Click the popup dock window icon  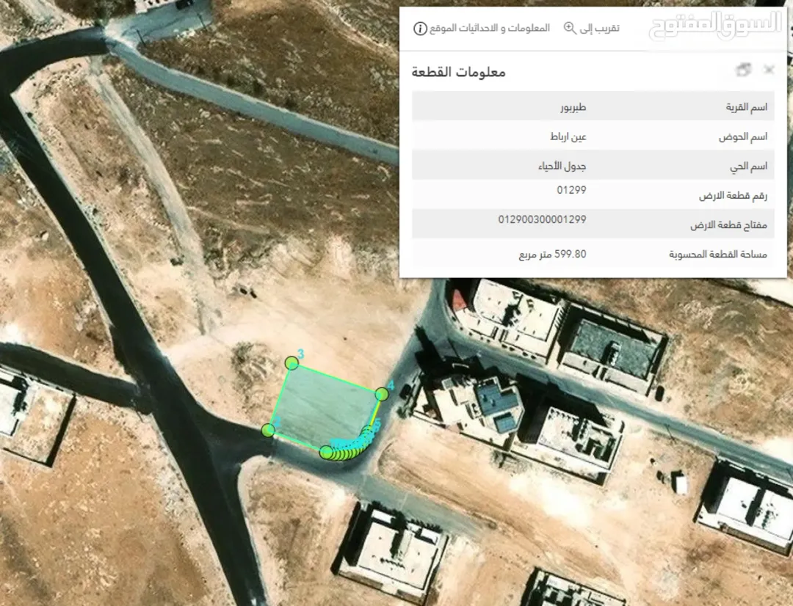point(743,70)
